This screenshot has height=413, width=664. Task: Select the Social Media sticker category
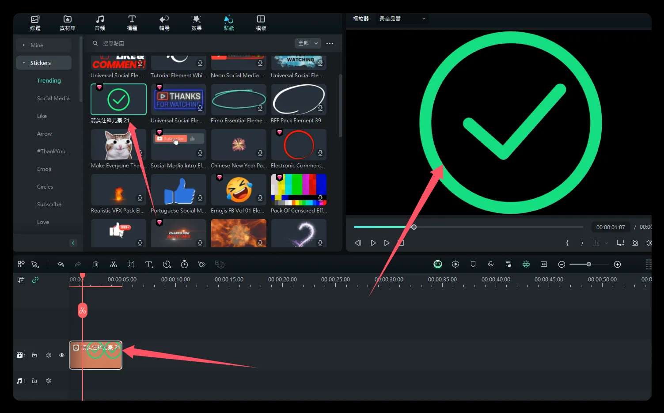pyautogui.click(x=53, y=98)
